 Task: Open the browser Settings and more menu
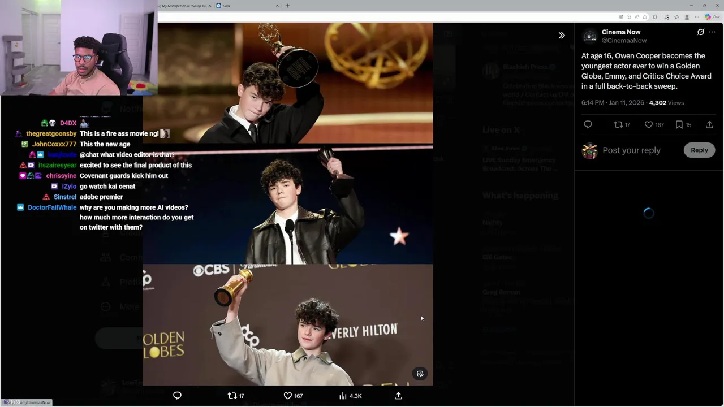pos(697,17)
